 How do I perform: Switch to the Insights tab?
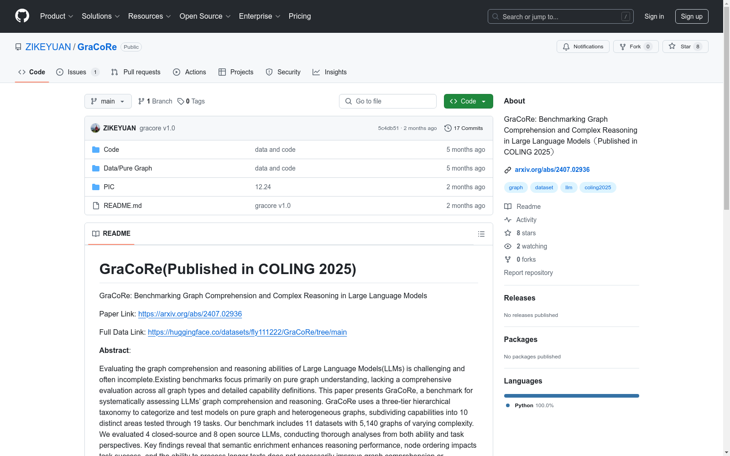pos(329,72)
